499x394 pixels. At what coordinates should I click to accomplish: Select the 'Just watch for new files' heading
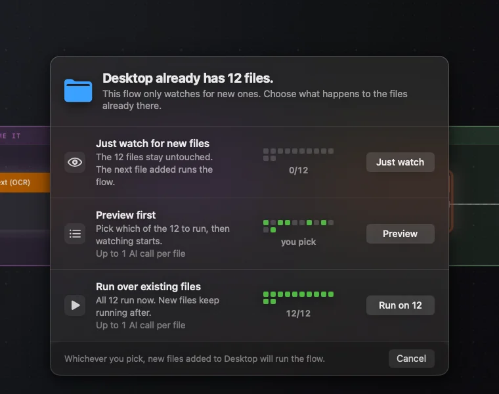(153, 144)
